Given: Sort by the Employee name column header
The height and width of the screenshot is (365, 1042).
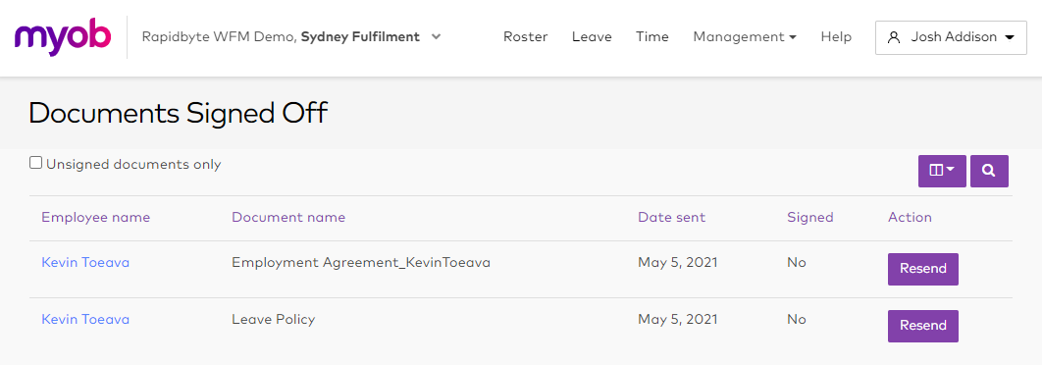Looking at the screenshot, I should [96, 218].
